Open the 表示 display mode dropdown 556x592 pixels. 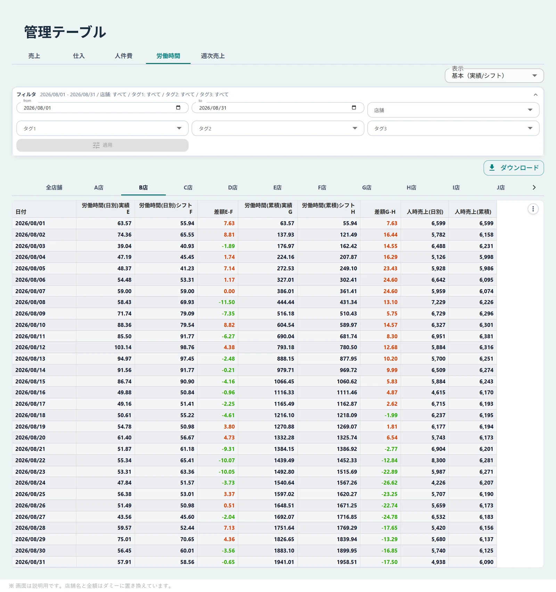(x=494, y=76)
